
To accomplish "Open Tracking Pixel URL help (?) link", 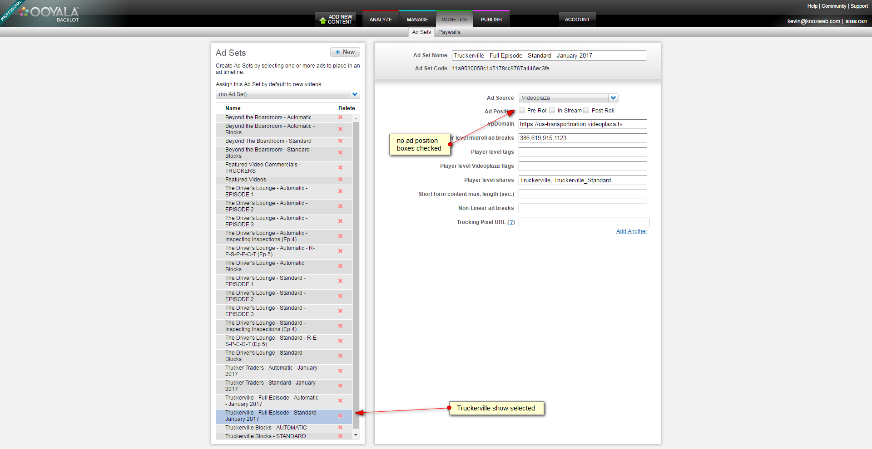I will click(511, 222).
